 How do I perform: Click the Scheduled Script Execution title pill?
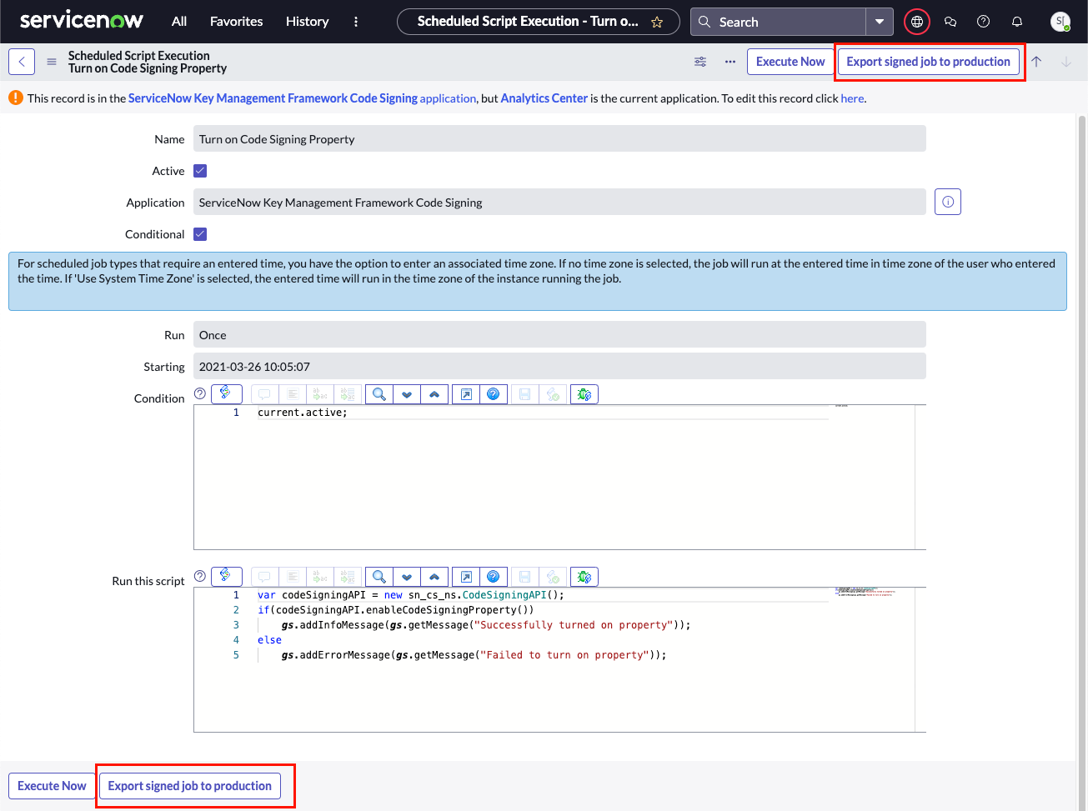[539, 22]
